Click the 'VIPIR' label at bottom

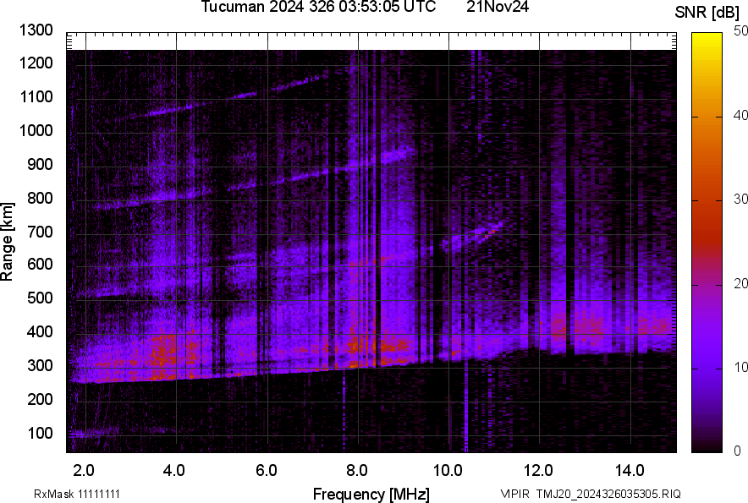point(515,494)
